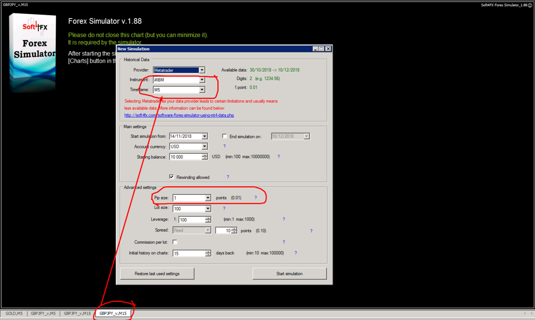Screen dimensions: 535x320
Task: Open the End simulation on date dropdown
Action: pos(306,136)
